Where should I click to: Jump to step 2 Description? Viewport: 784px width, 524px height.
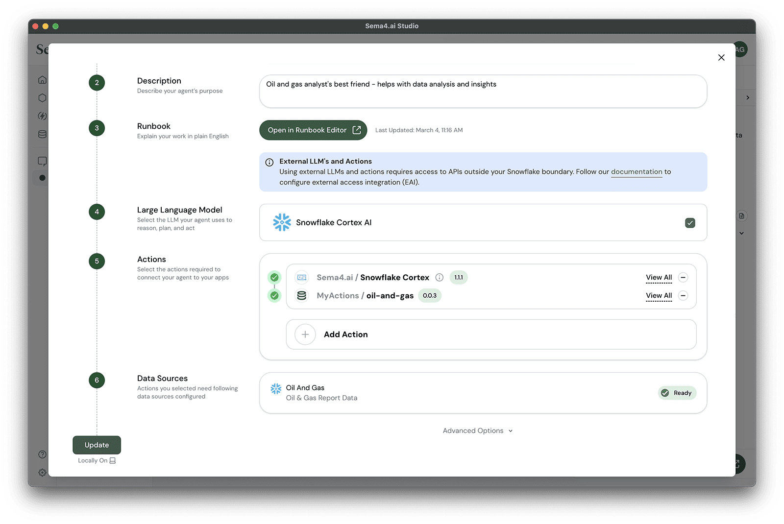[97, 83]
